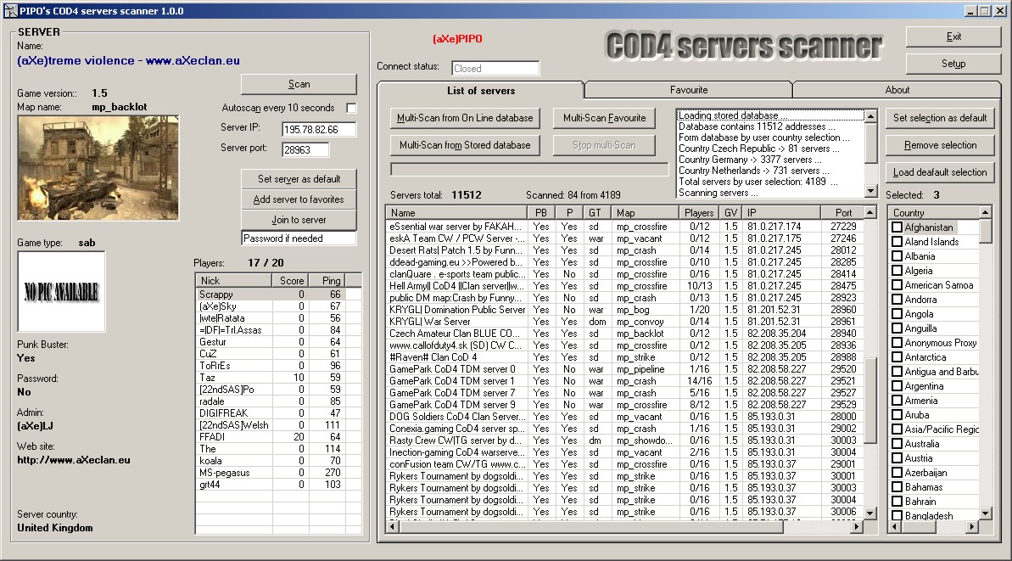Image resolution: width=1012 pixels, height=561 pixels.
Task: Click the Multi-Scan Favourite button
Action: [x=604, y=118]
